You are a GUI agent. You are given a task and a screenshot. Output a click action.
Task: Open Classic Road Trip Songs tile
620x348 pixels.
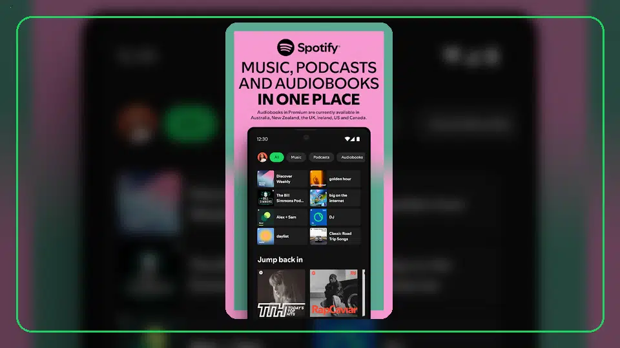pos(335,236)
